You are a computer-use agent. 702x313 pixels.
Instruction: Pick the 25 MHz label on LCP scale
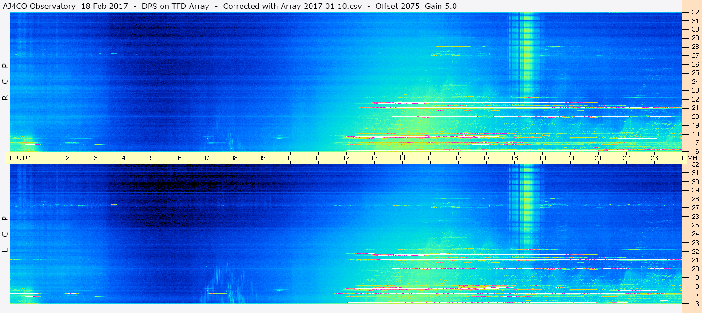695,225
